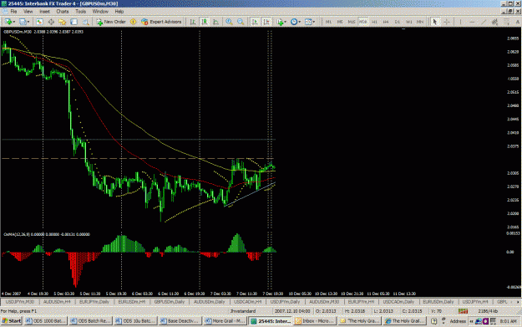
Task: Toggle the Data Window crosshair icon
Action: coord(51,22)
